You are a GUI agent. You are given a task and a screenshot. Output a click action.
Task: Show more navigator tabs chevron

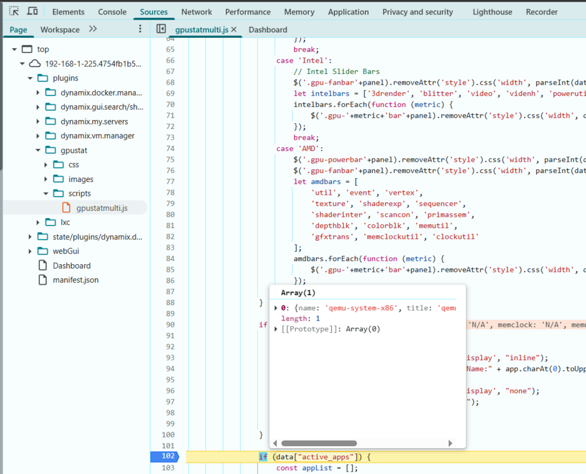(93, 29)
